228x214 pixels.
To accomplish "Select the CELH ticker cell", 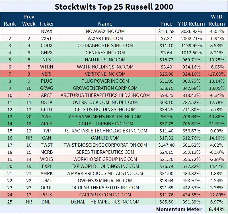I will tap(46, 109).
